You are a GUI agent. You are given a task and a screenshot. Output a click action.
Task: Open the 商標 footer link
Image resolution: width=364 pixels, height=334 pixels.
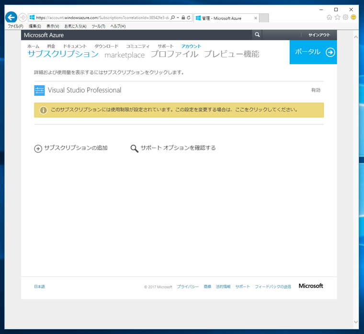coord(207,287)
